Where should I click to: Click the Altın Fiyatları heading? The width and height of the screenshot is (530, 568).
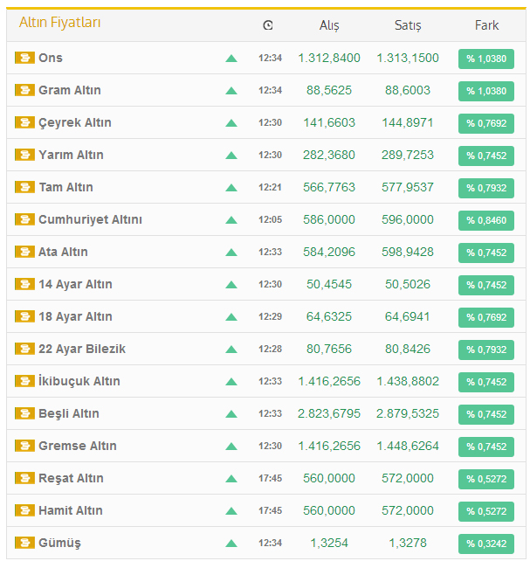point(59,23)
